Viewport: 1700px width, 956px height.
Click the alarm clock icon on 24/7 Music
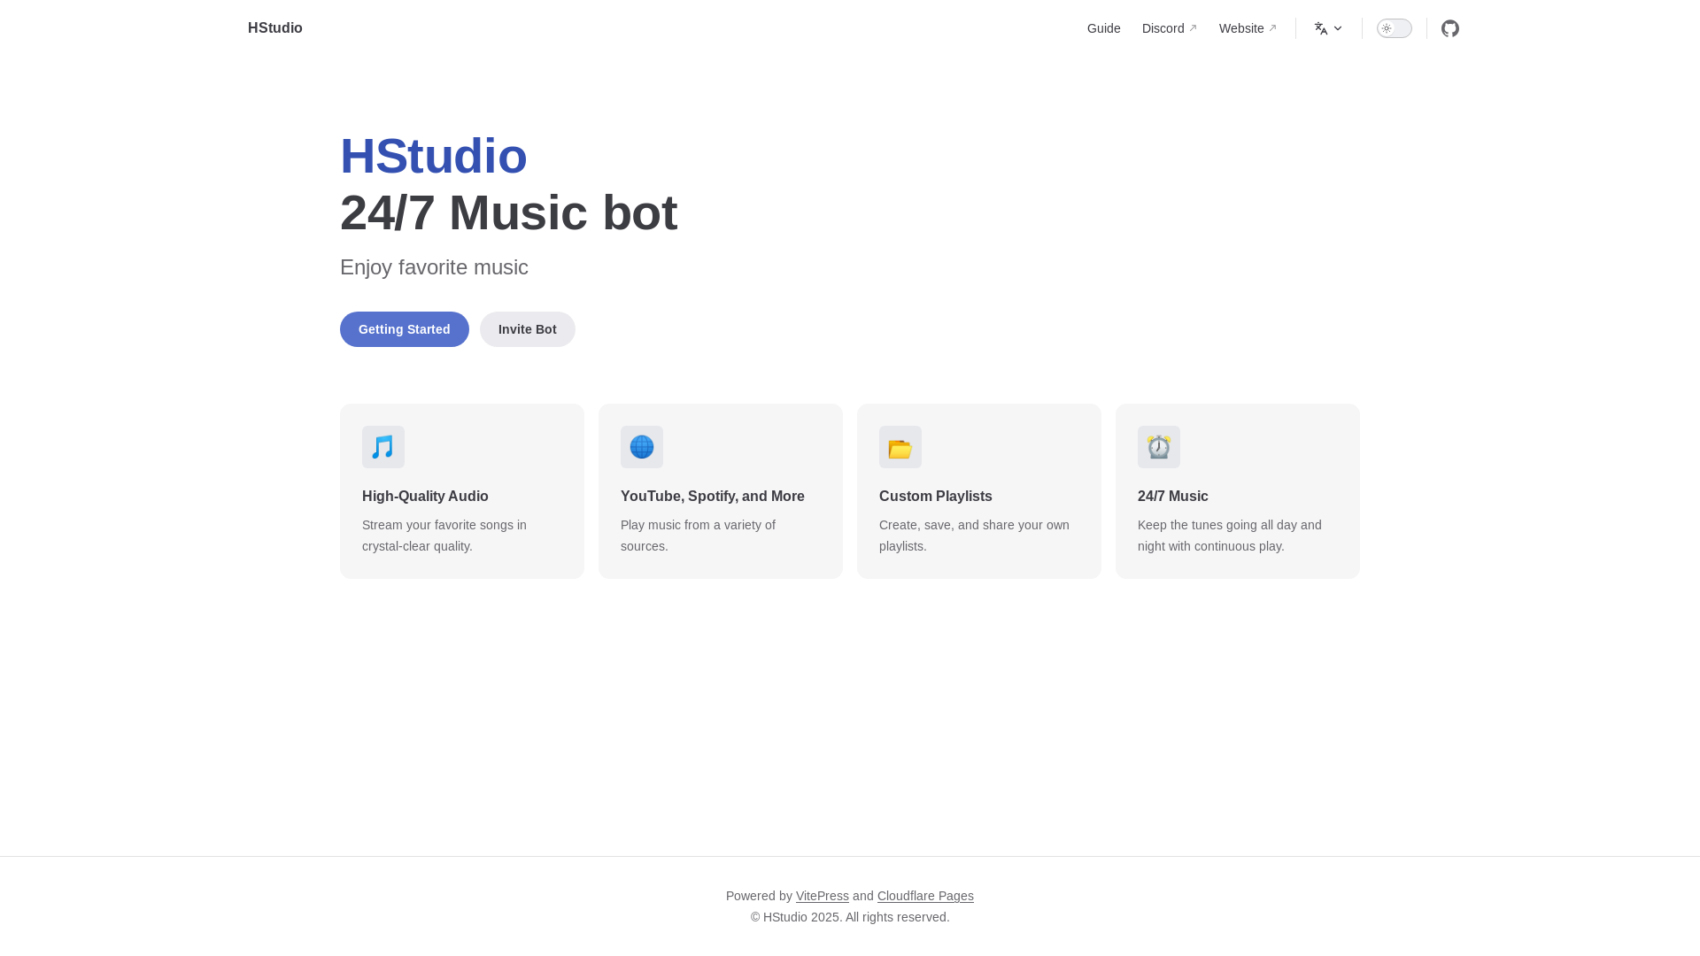point(1159,447)
